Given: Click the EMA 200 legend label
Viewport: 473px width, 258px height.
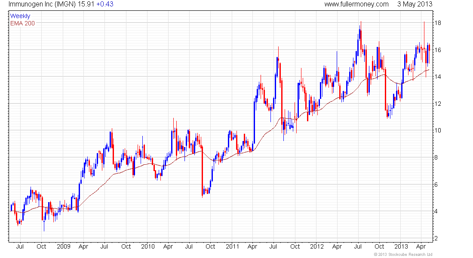Looking at the screenshot, I should [x=22, y=23].
